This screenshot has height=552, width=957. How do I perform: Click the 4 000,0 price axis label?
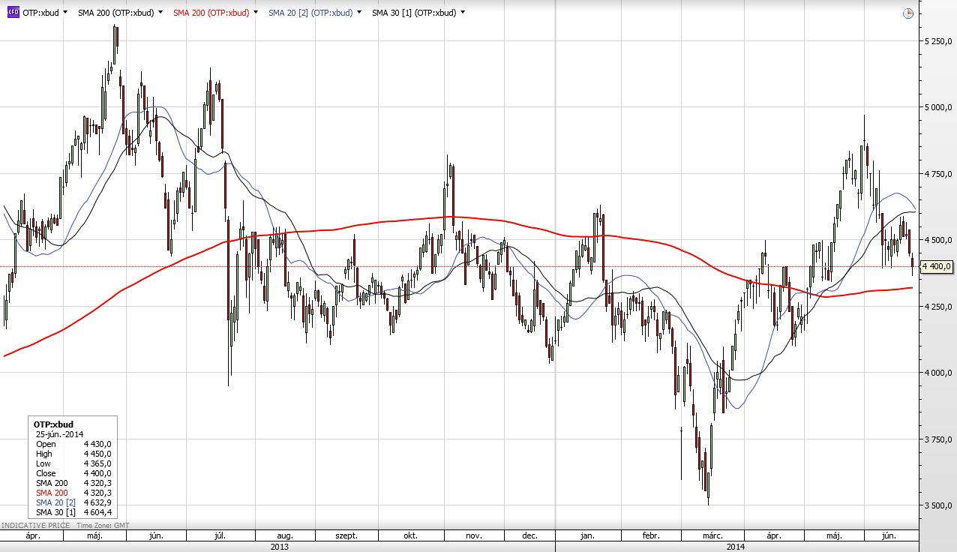tap(937, 373)
